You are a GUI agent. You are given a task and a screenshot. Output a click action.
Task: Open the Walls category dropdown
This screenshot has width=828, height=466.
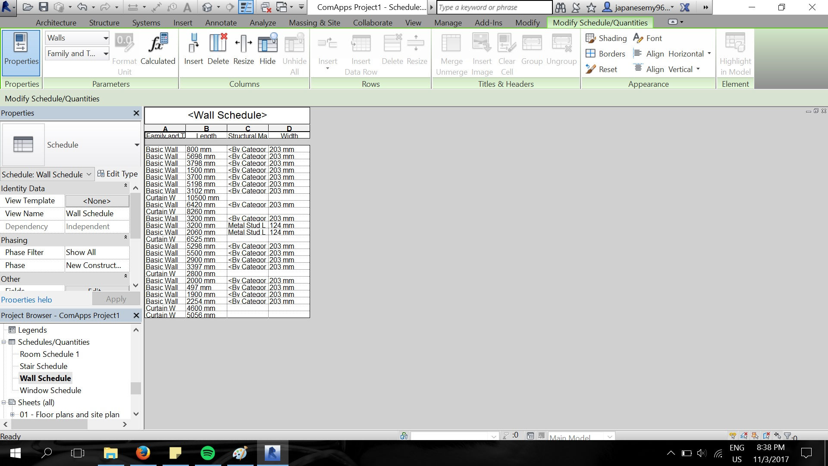pos(77,38)
